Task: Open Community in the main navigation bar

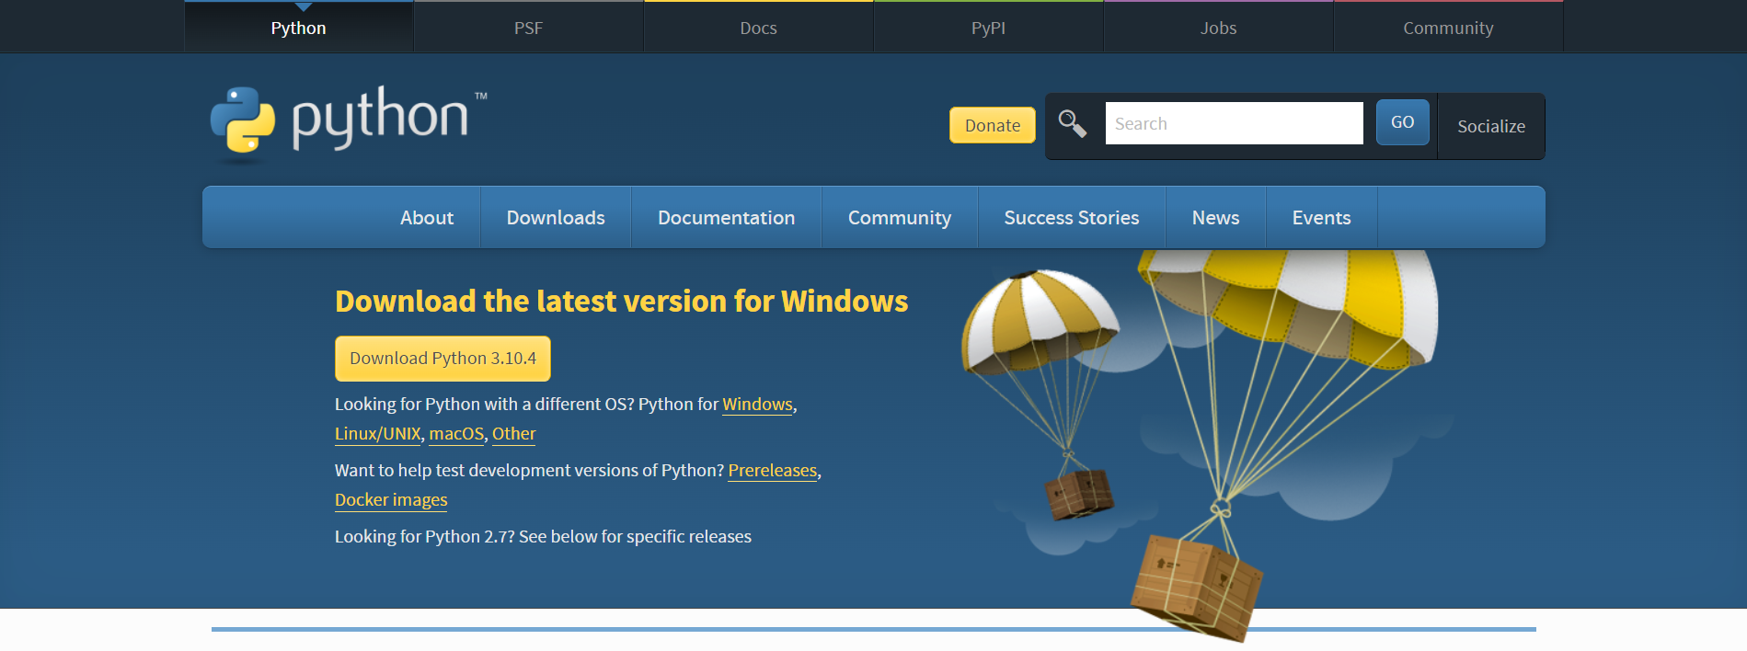Action: (900, 218)
